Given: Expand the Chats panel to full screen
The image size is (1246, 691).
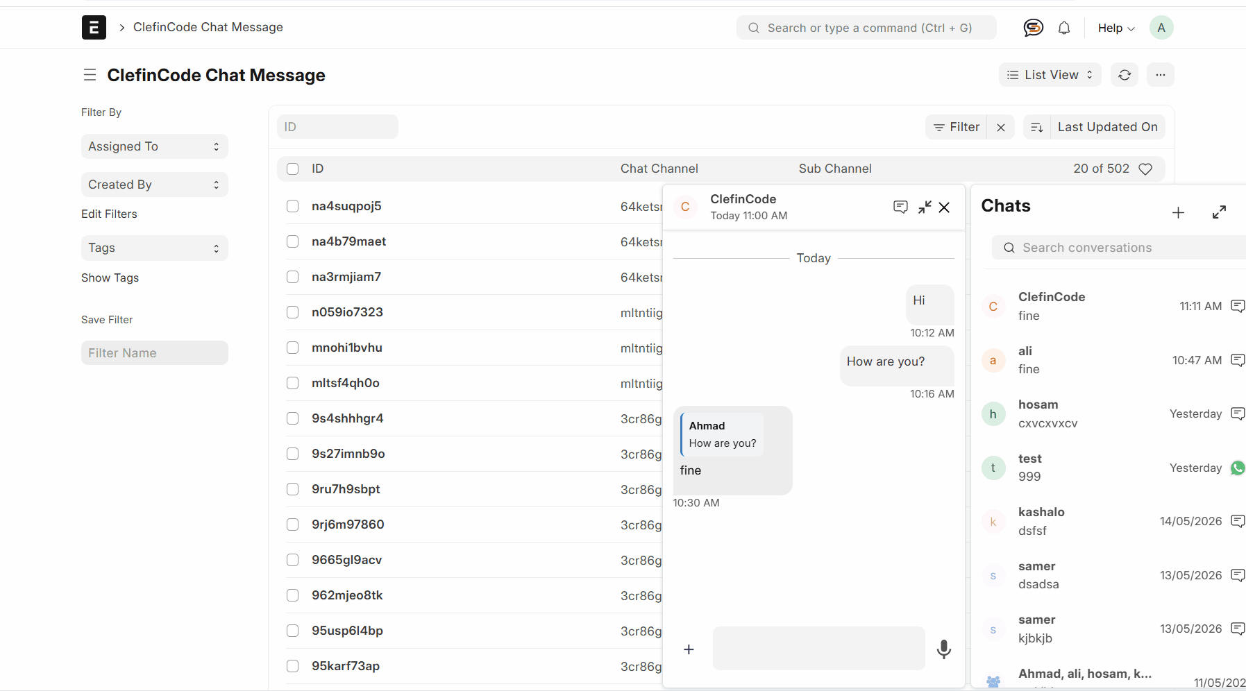Looking at the screenshot, I should 1219,212.
